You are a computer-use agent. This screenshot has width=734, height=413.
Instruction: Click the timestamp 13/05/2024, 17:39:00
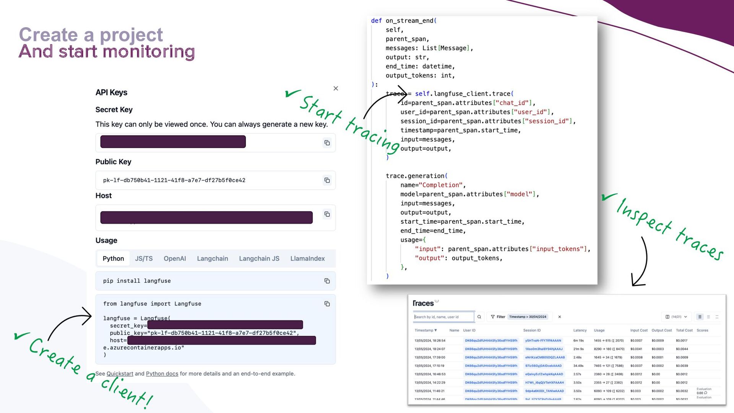(430, 357)
